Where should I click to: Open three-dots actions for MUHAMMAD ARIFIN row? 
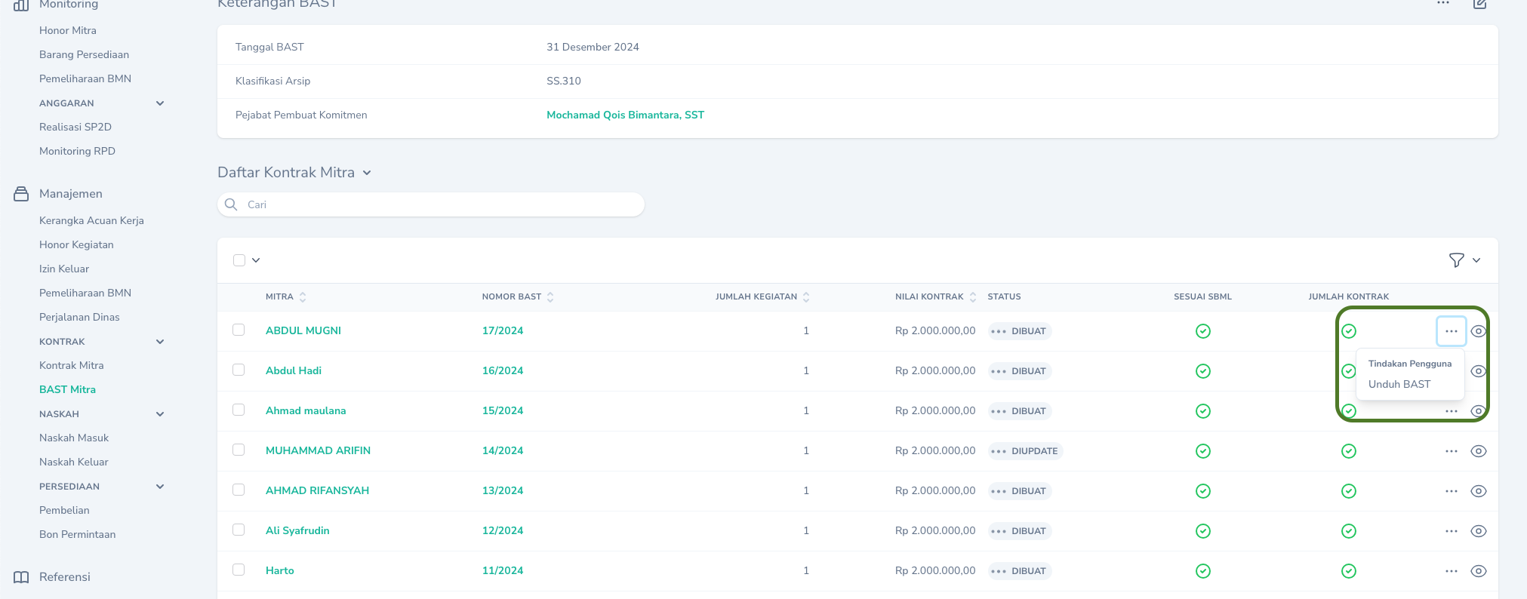click(1452, 451)
